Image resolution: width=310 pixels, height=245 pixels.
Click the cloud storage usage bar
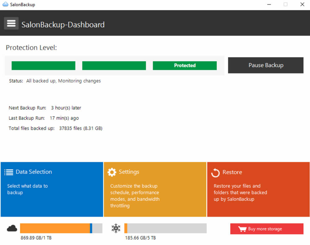tap(61, 228)
